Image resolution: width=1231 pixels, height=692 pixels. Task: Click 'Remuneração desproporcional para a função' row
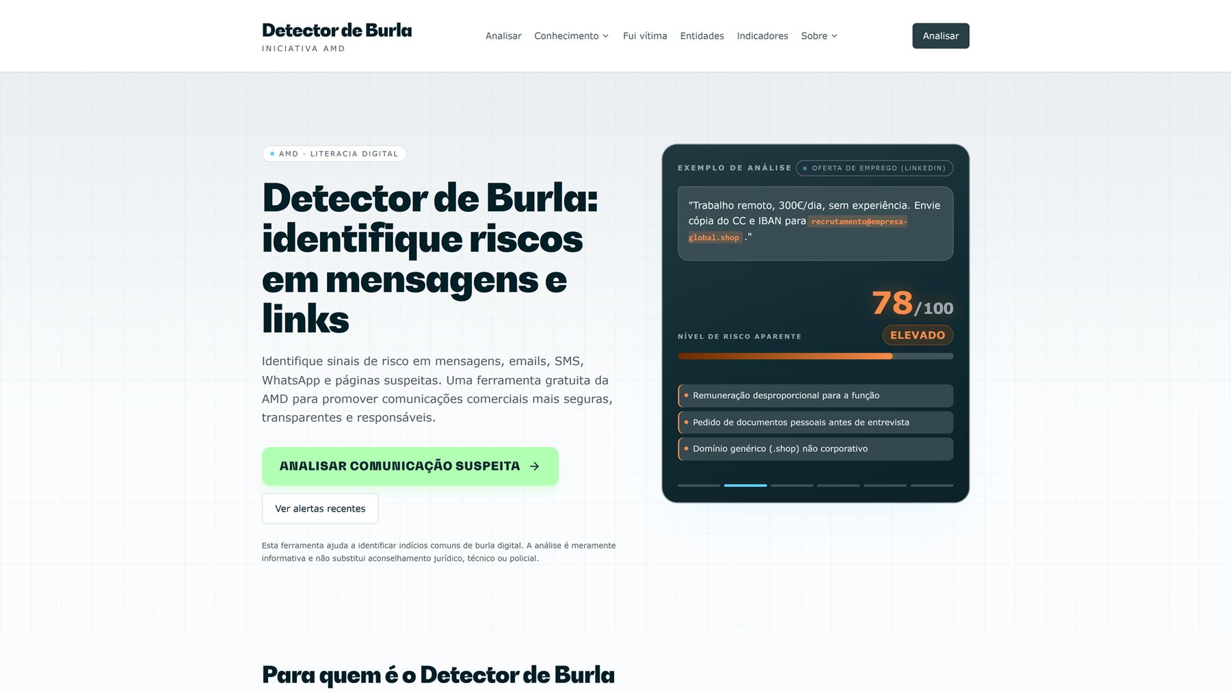[815, 396]
